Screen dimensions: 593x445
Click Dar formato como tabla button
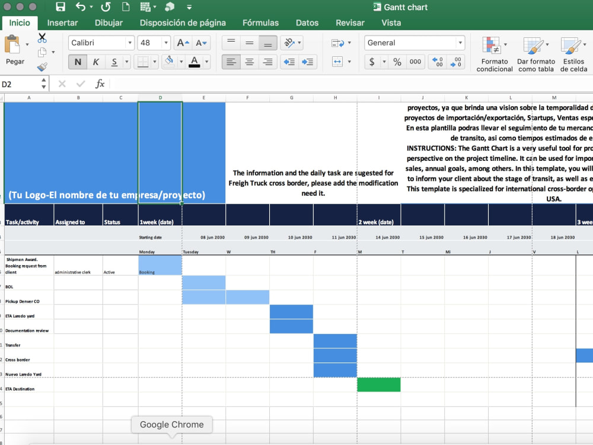click(x=536, y=54)
